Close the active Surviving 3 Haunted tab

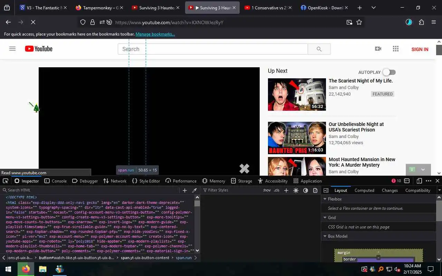click(234, 8)
